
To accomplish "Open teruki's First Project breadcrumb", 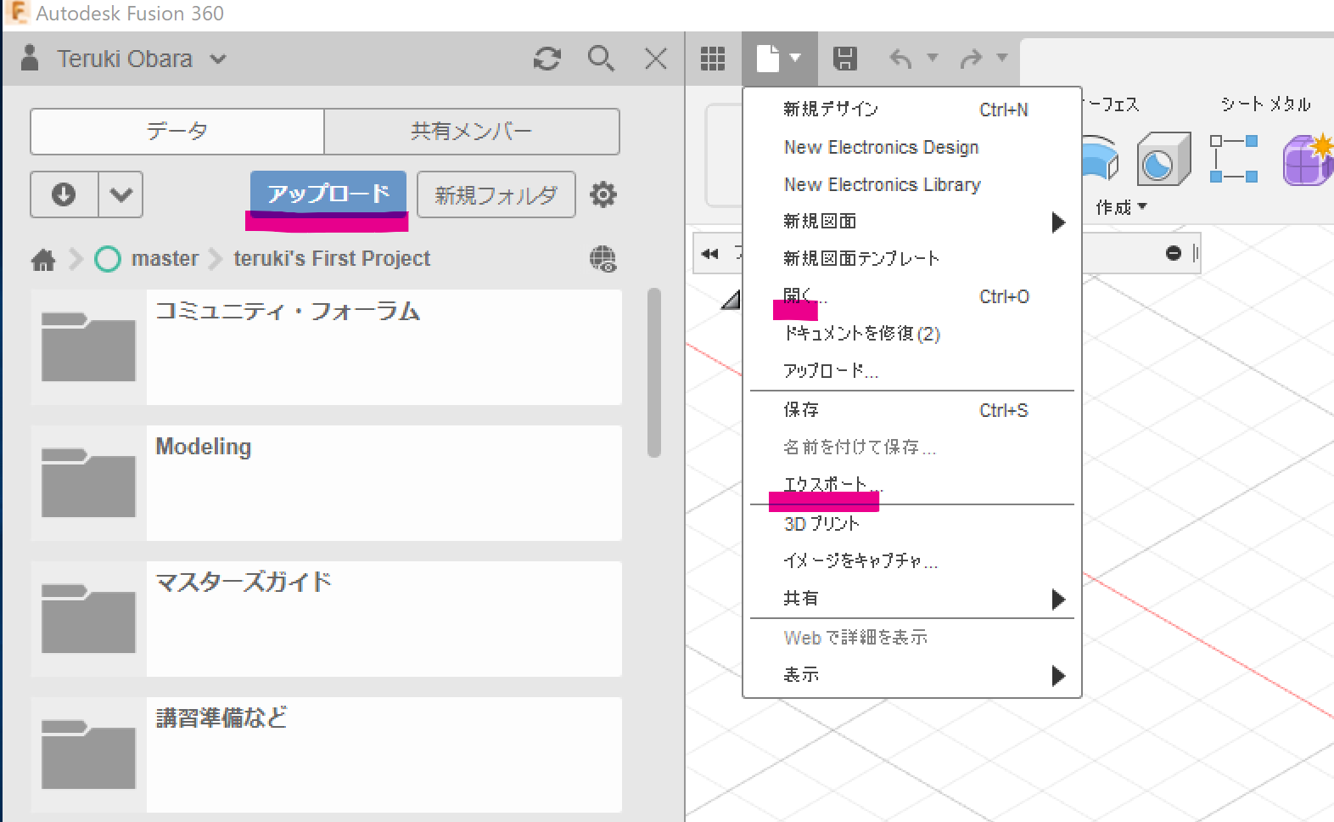I will [x=332, y=259].
